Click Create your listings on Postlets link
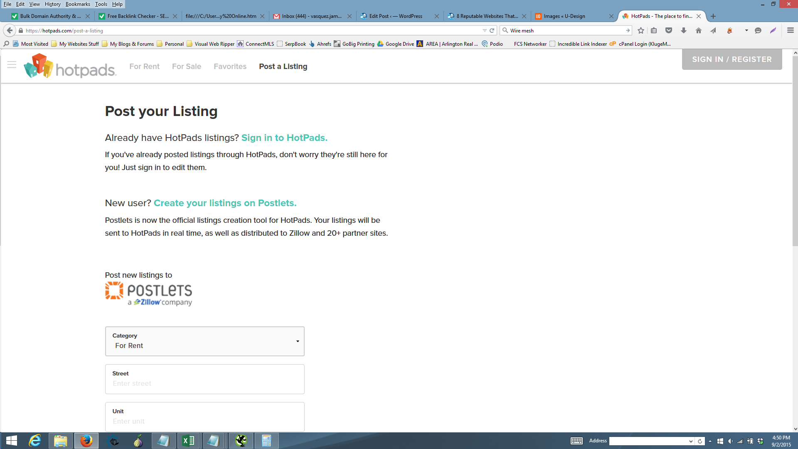Viewport: 798px width, 449px height. [x=225, y=203]
